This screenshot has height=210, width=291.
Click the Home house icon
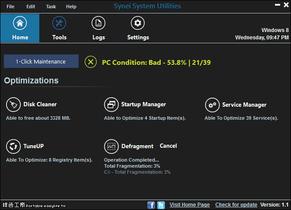[20, 23]
